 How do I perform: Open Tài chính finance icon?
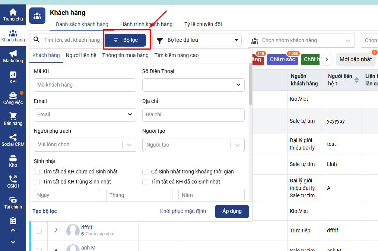(13, 200)
